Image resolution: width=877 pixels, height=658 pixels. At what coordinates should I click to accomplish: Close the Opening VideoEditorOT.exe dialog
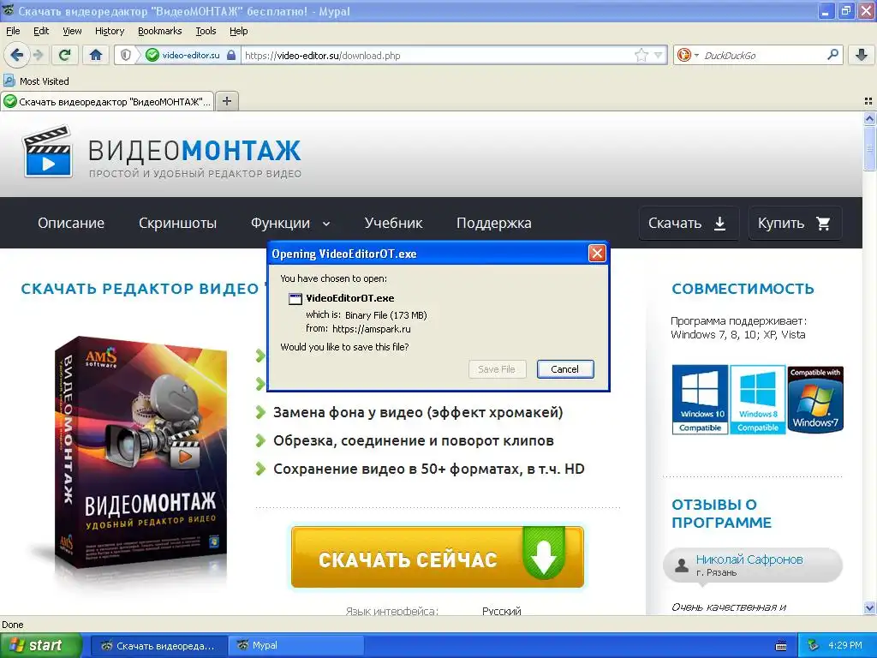click(x=597, y=254)
